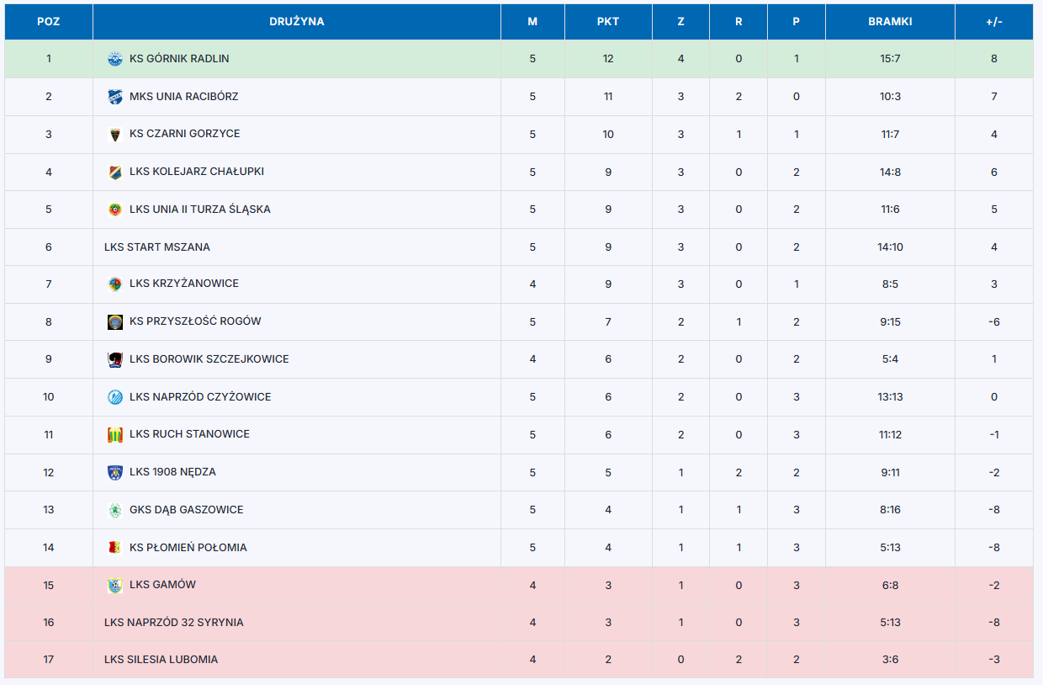This screenshot has width=1043, height=685.
Task: Click the DRUŻYNA column header
Action: pos(297,22)
